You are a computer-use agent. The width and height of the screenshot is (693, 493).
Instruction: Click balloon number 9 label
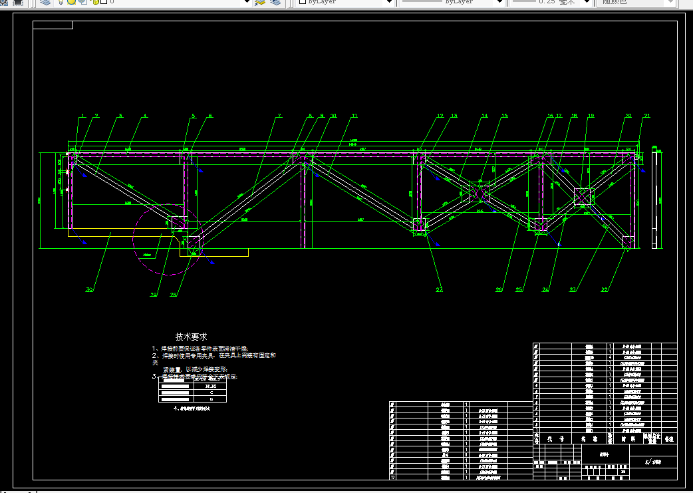[x=322, y=116]
